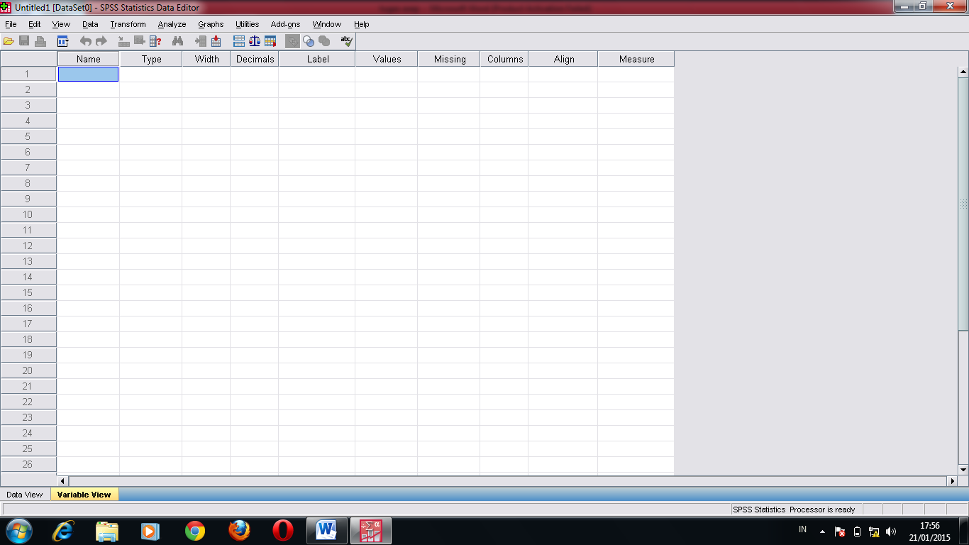969x545 pixels.
Task: Open the Window menu
Action: [x=327, y=24]
